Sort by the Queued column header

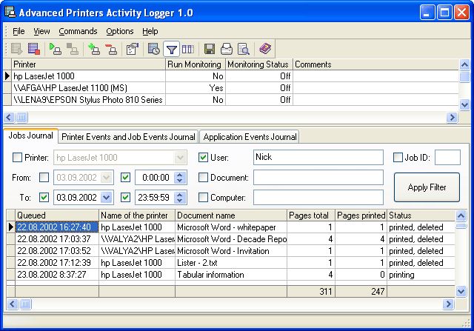point(57,215)
